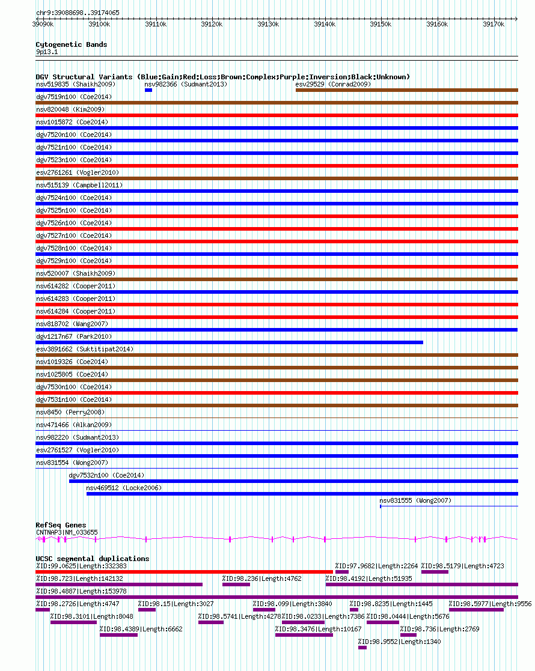
Task: Open nsv515139 (Campbell2011) label
Action: click(x=79, y=185)
